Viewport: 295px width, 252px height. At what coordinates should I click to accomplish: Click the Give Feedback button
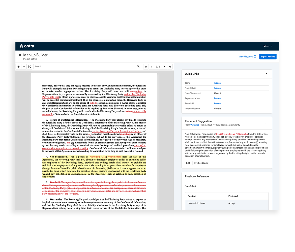(x=200, y=163)
